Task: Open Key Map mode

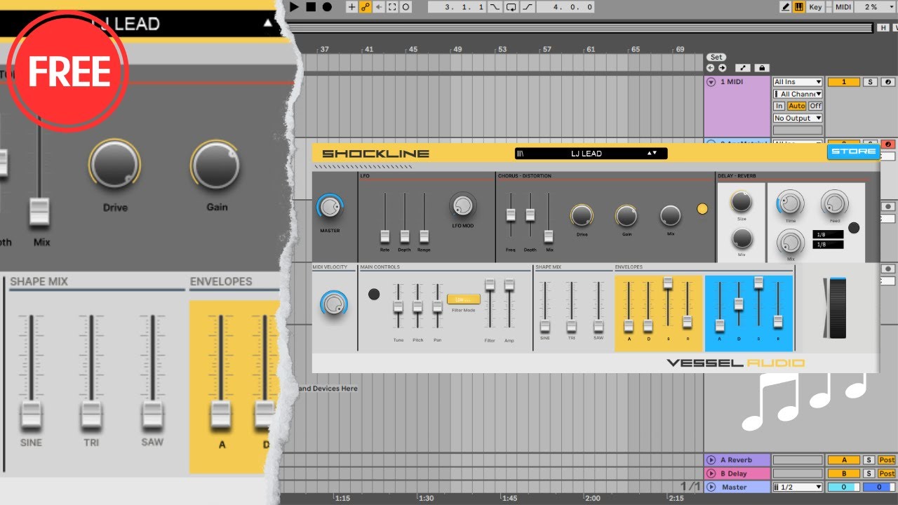Action: tap(815, 7)
